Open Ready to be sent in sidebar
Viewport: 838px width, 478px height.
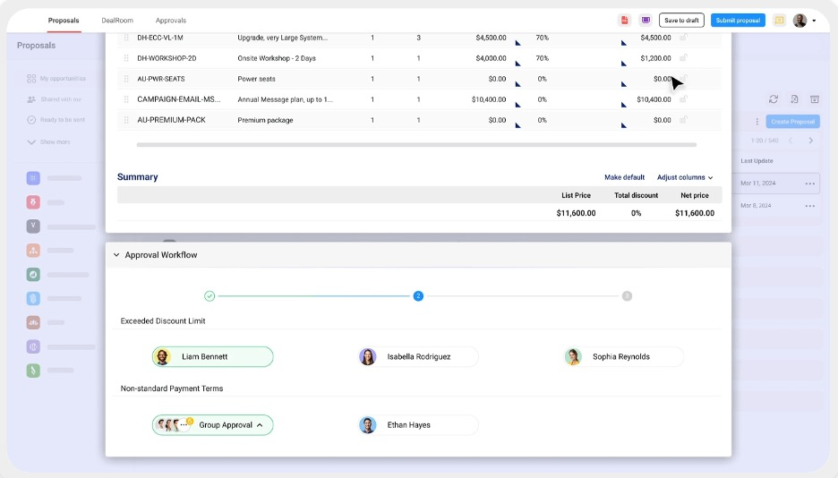point(56,120)
